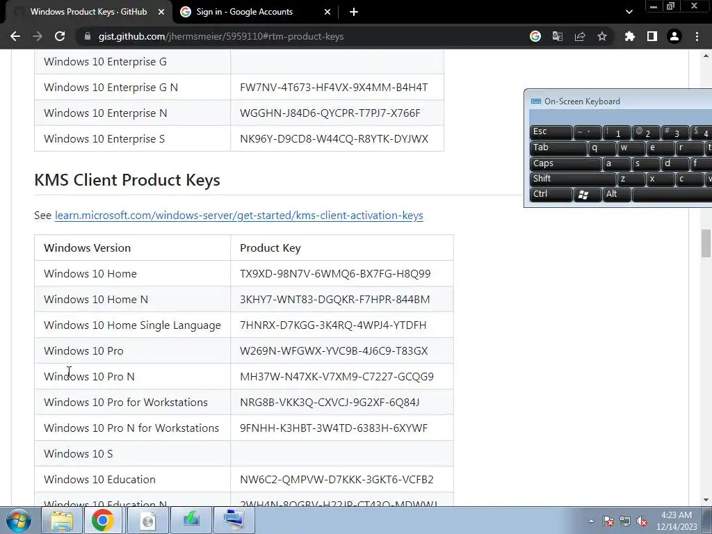This screenshot has width=712, height=534.
Task: Click the scrollbar down arrow
Action: pyautogui.click(x=706, y=500)
